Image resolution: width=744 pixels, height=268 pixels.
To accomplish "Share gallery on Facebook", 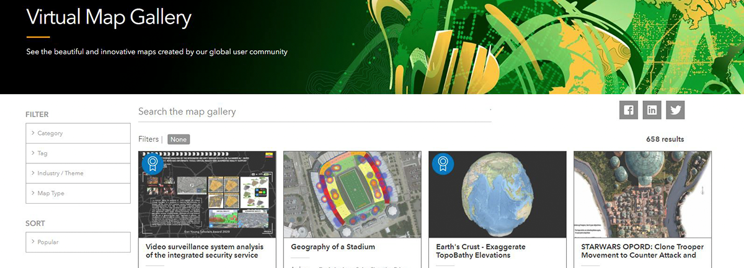I will pos(629,110).
